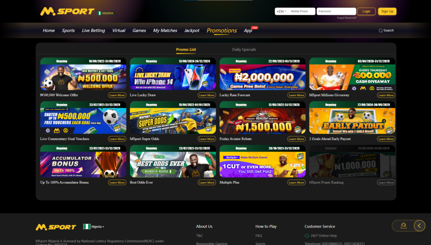
Task: Learn More about Live Commentary Goal Vouchers
Action: point(117,139)
